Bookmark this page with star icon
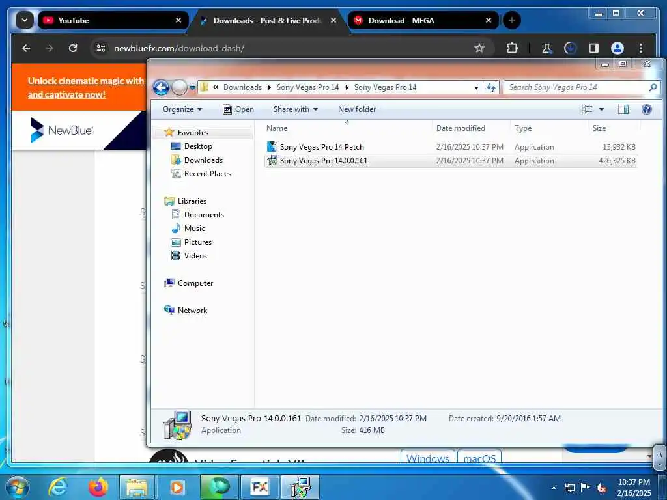 tap(479, 48)
